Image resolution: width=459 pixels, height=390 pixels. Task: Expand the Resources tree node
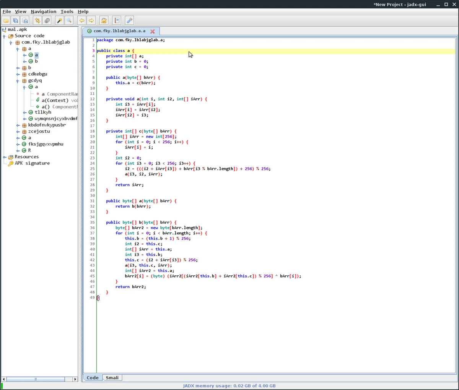tap(5, 157)
